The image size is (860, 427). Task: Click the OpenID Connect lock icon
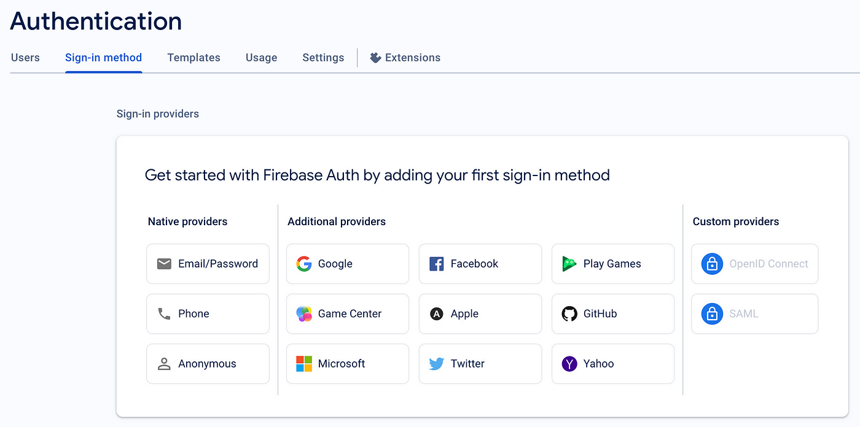[712, 264]
